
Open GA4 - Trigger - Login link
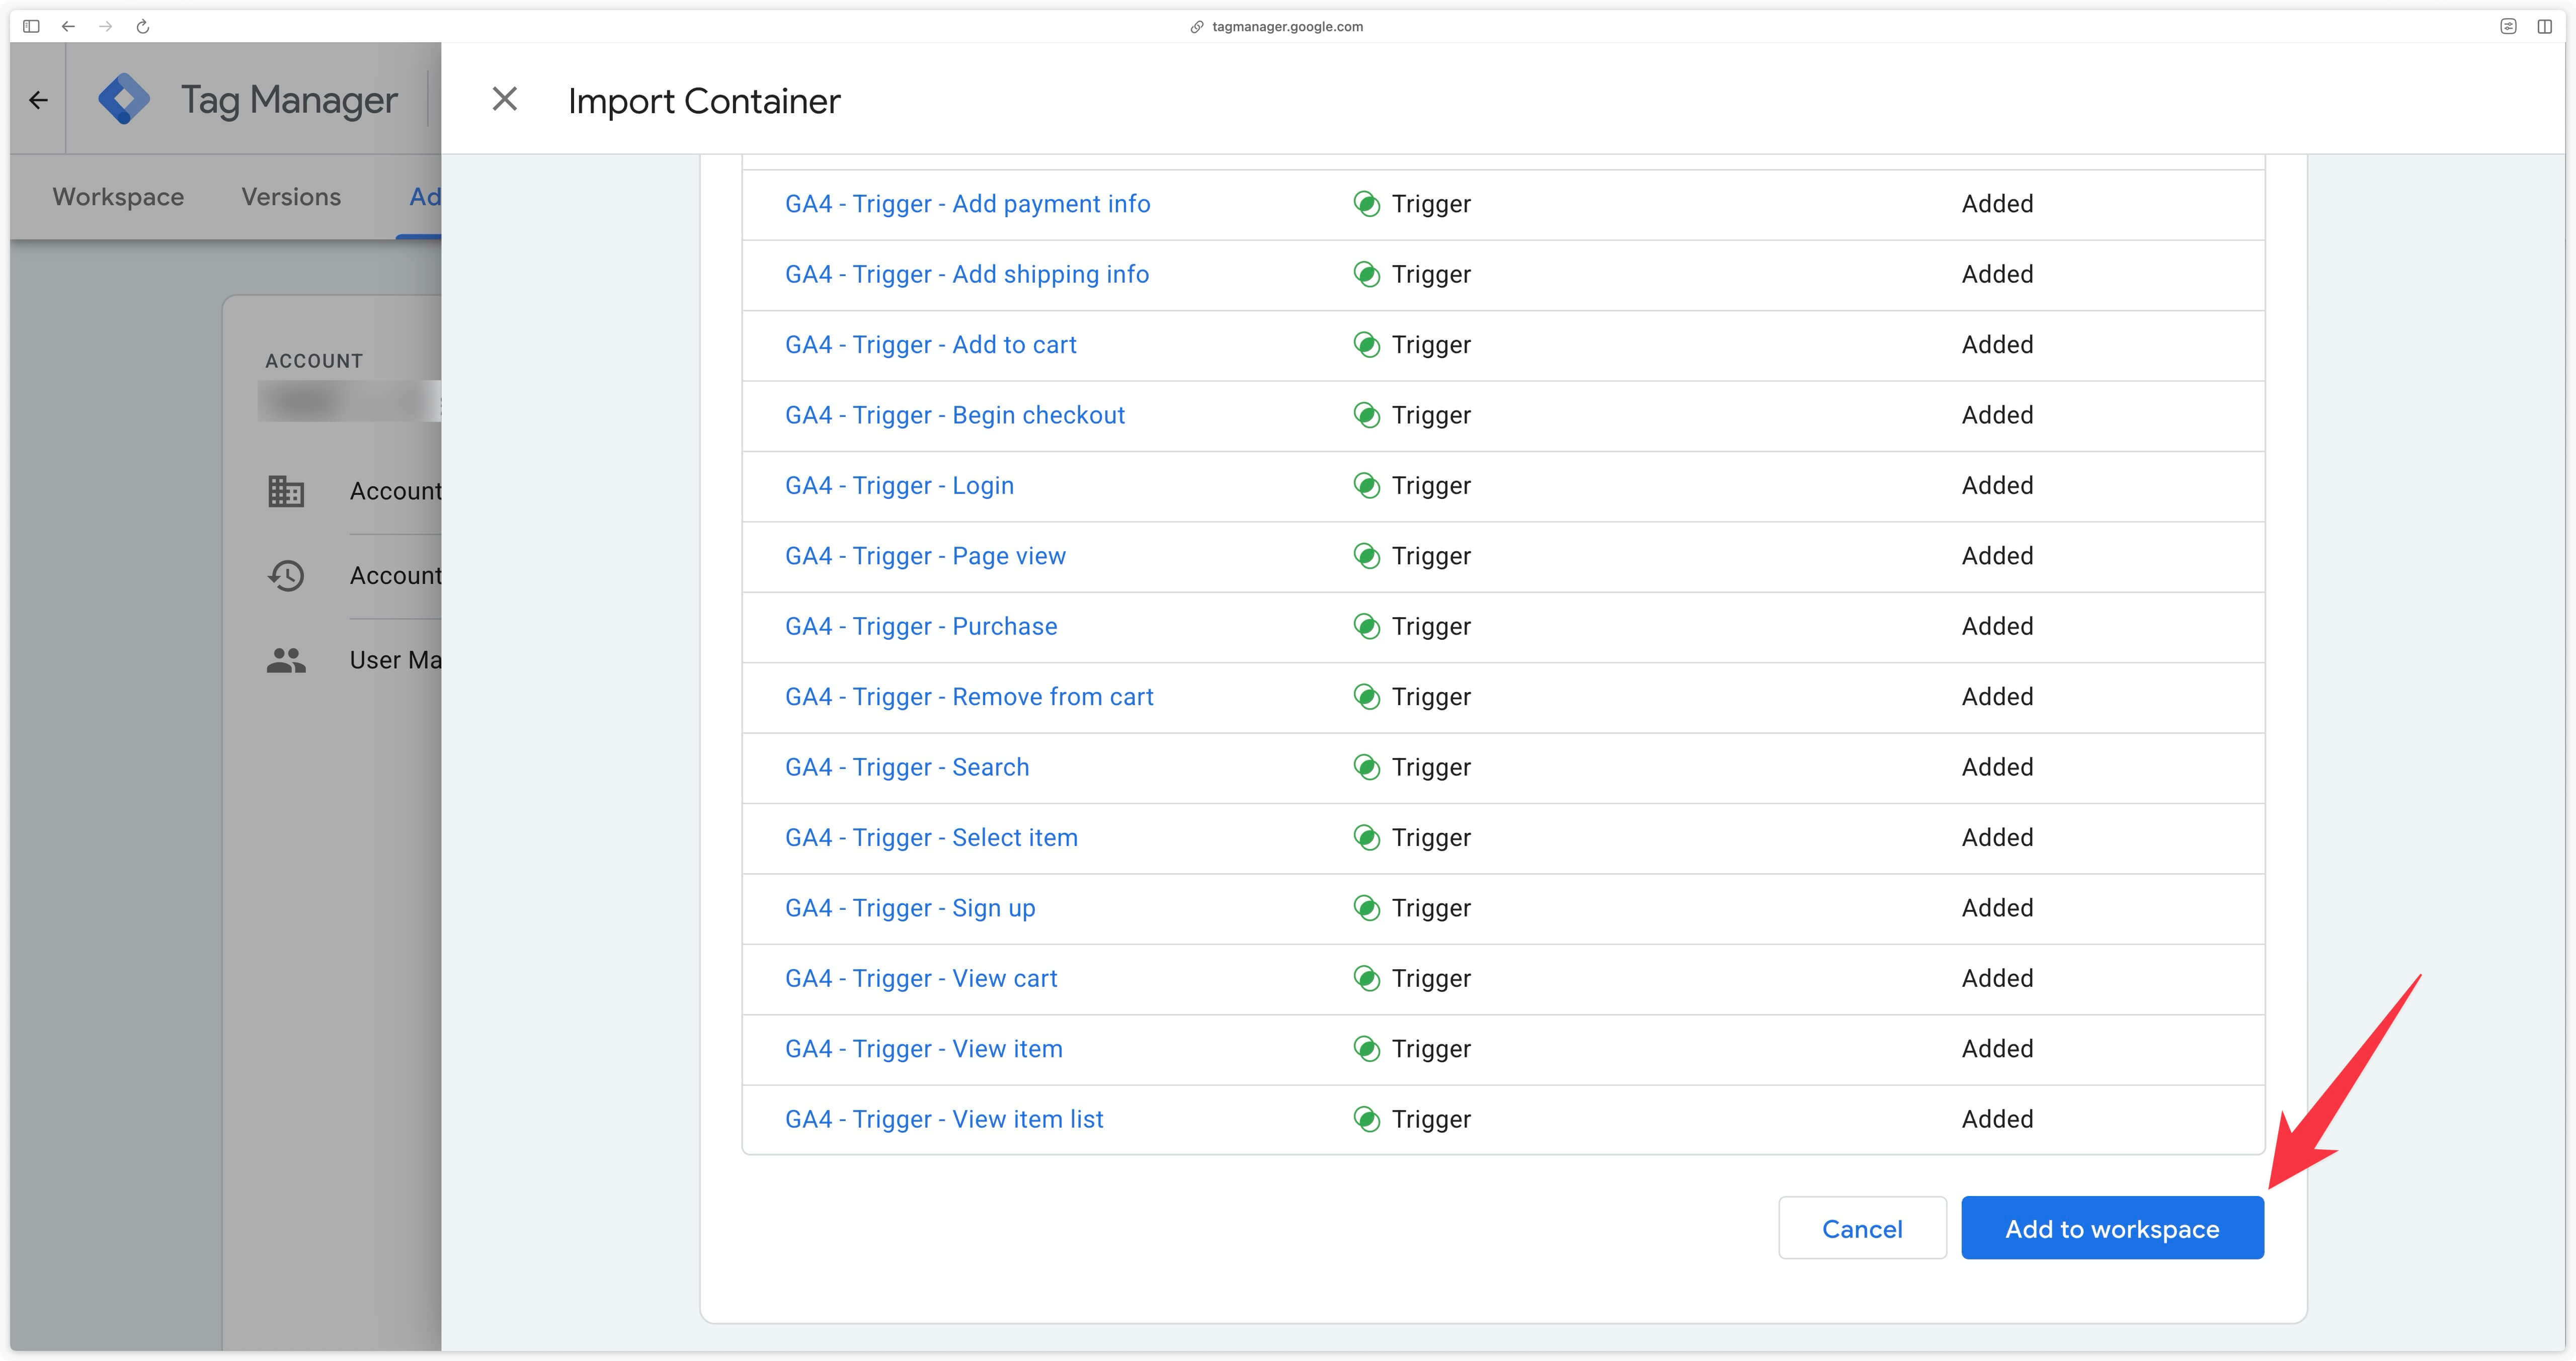[x=899, y=486]
